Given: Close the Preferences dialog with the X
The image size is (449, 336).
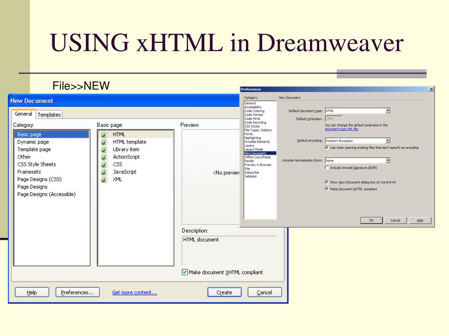Looking at the screenshot, I should 431,89.
